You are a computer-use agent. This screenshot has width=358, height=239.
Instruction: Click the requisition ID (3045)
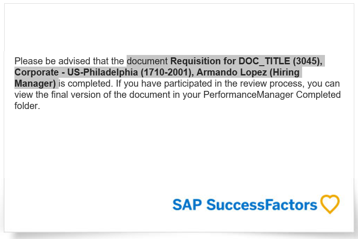point(308,61)
